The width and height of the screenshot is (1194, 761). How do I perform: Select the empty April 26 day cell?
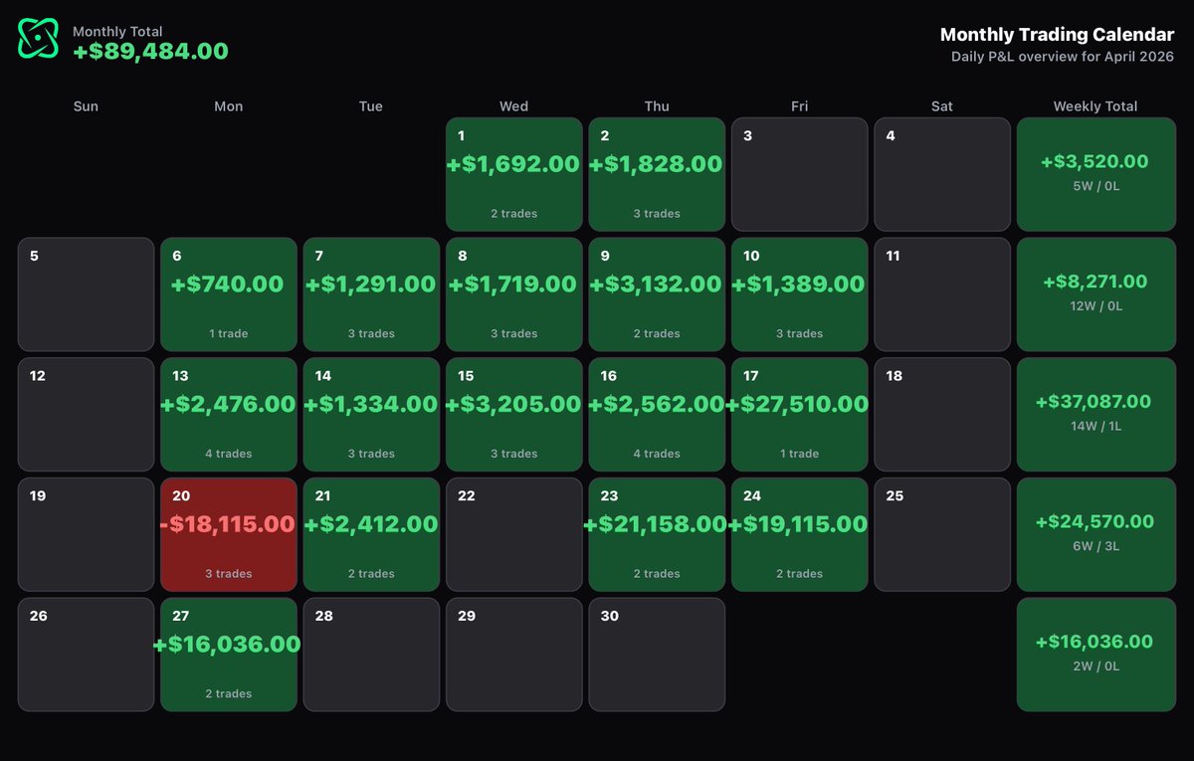coord(86,655)
